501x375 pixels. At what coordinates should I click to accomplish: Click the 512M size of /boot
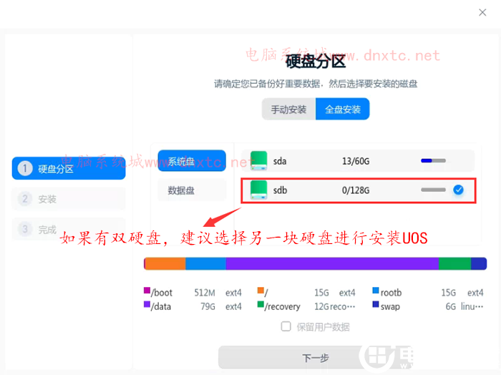(x=205, y=293)
